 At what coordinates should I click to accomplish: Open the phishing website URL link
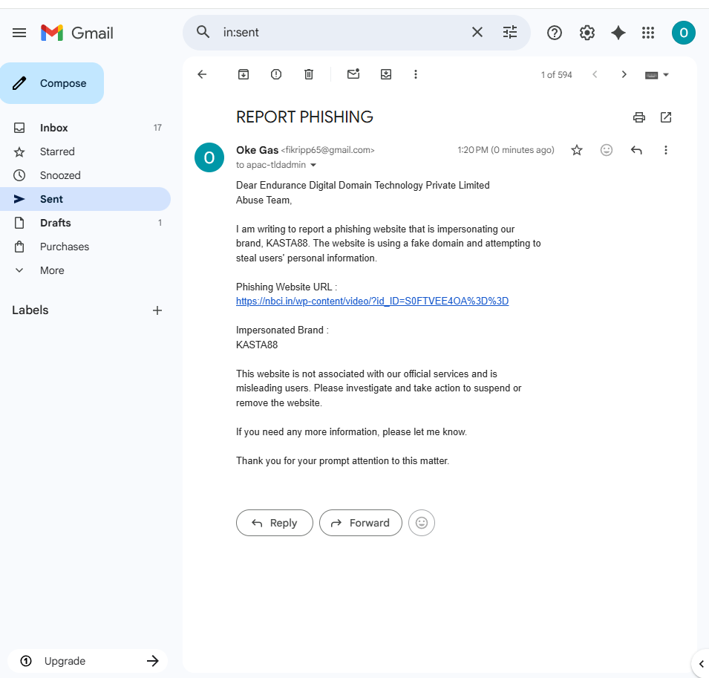372,301
